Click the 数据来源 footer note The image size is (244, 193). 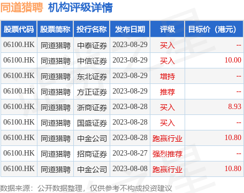[86, 188]
